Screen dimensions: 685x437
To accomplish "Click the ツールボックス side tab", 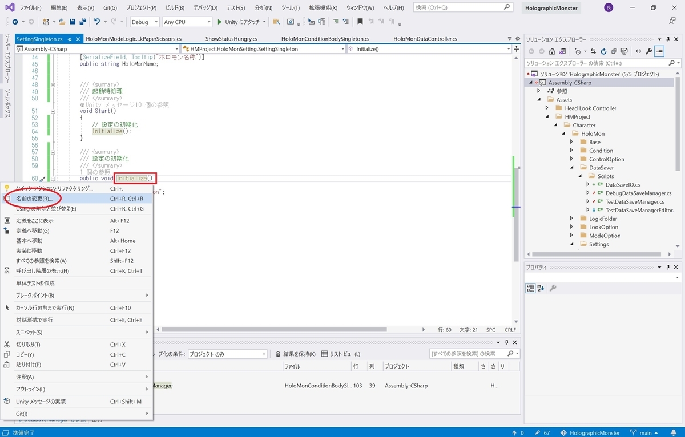I will coord(8,103).
